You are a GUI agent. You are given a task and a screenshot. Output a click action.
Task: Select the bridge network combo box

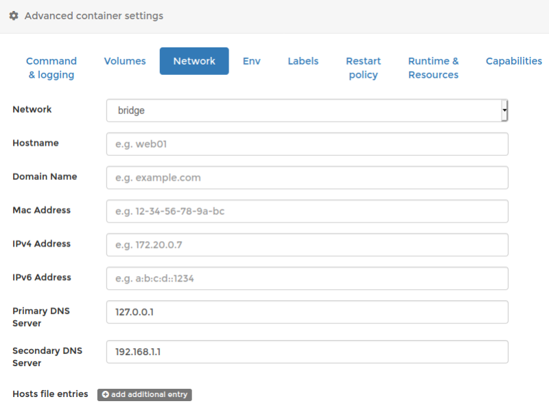[x=307, y=111]
